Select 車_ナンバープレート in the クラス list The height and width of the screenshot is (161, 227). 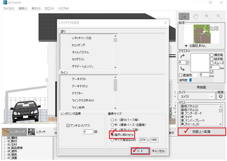(193, 120)
